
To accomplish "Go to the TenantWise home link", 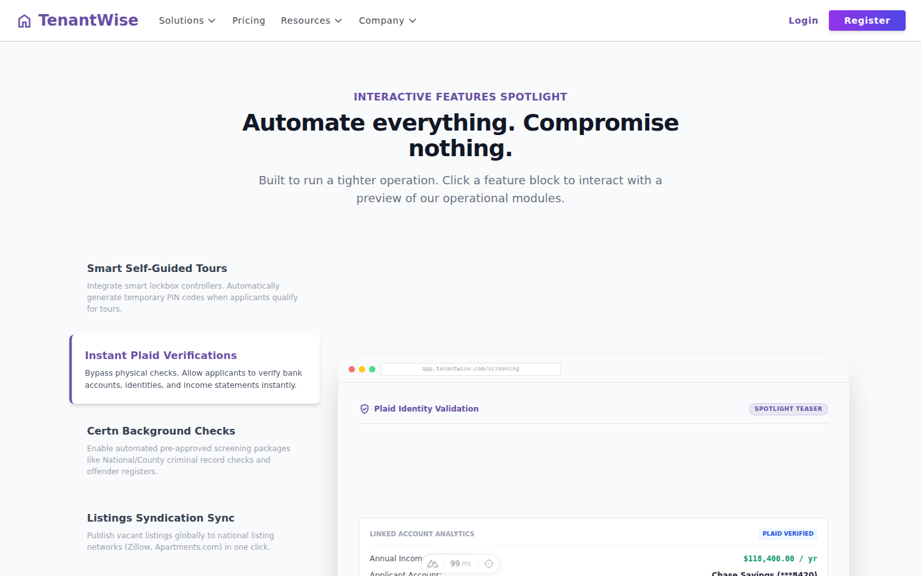I will click(78, 20).
